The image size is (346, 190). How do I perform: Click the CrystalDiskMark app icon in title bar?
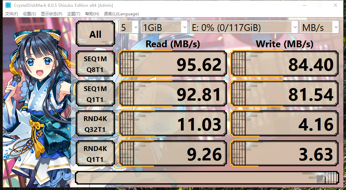click(8, 5)
